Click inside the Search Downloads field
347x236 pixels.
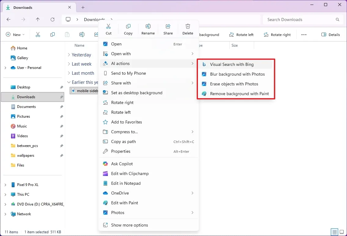pos(302,19)
